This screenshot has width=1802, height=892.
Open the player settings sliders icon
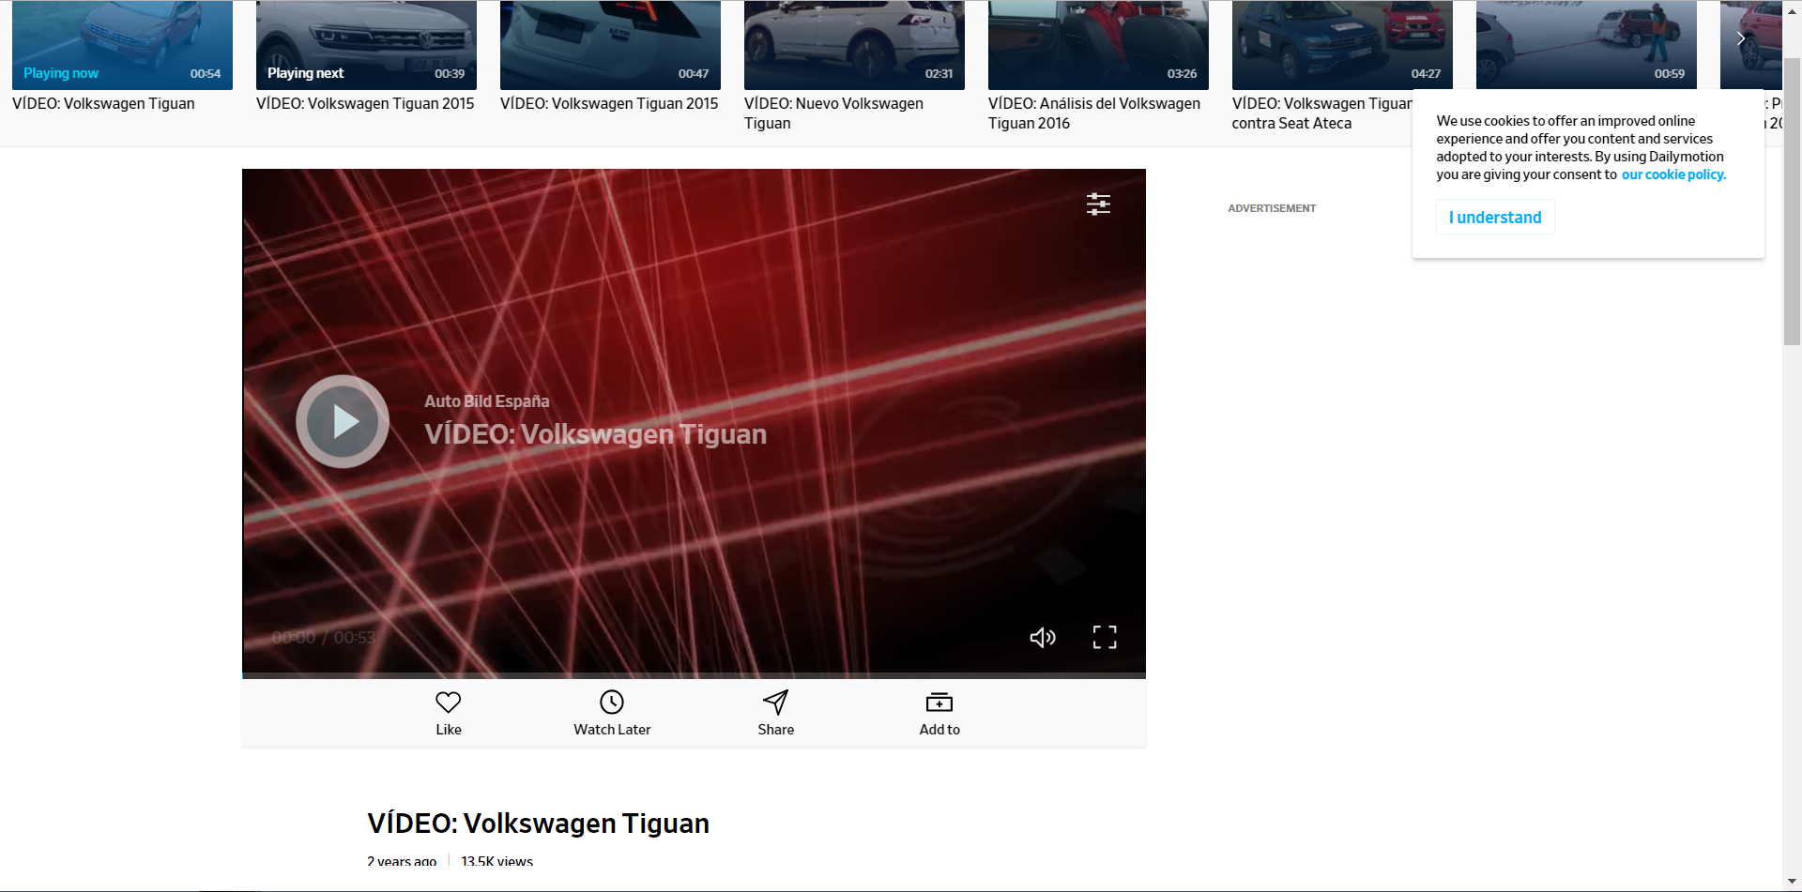1098,204
